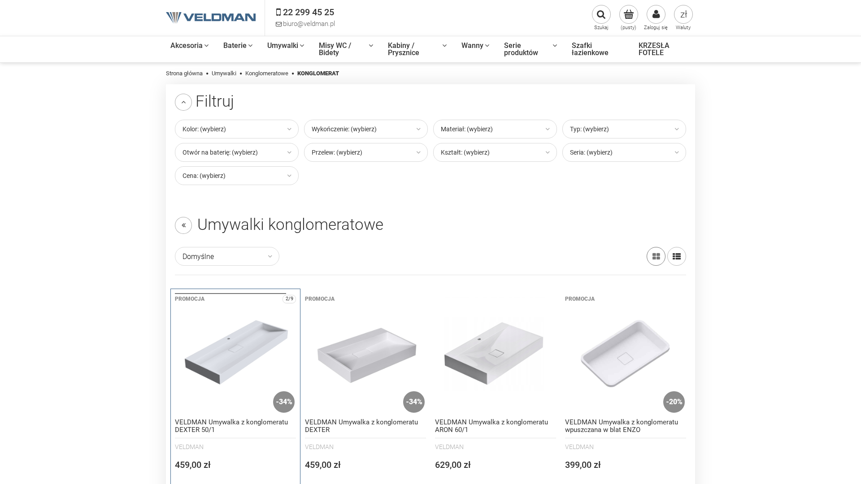Open the Baterie menu

click(x=238, y=46)
